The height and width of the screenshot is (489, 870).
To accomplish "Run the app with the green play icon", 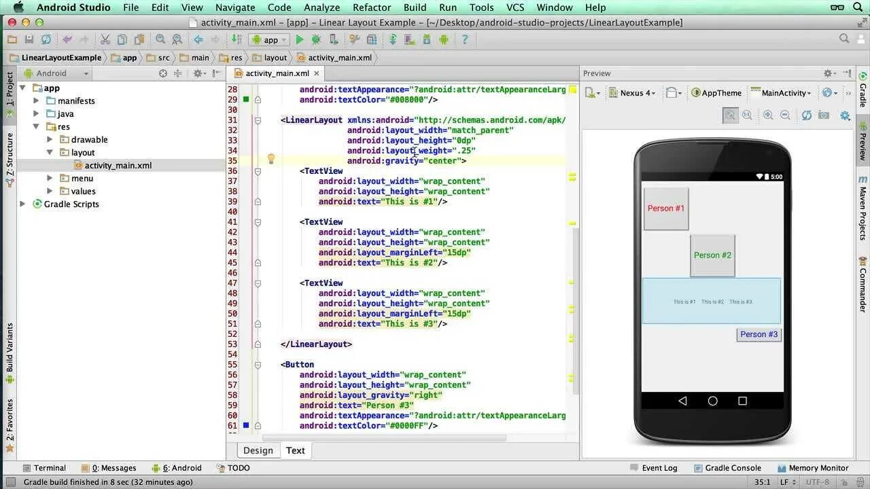I will pos(299,39).
